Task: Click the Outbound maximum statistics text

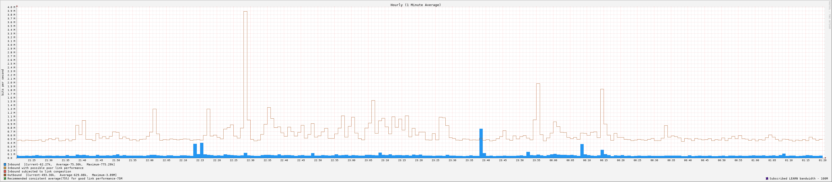Action: (104, 175)
